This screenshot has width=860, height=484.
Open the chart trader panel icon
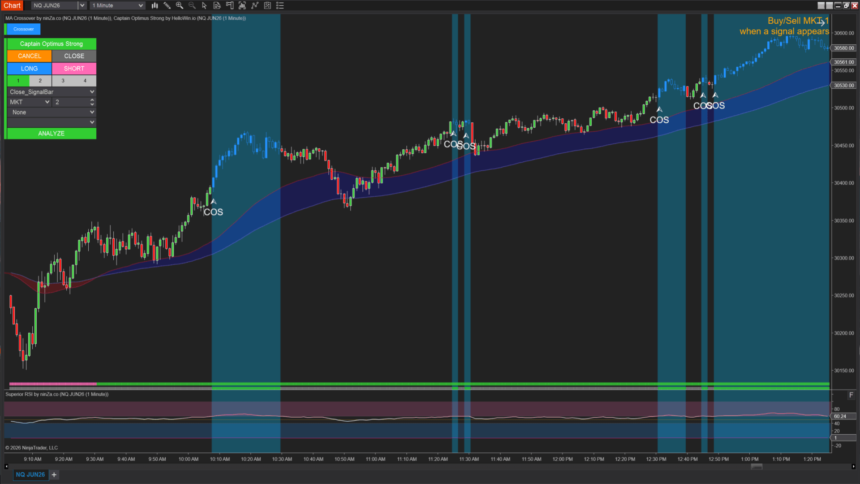(x=230, y=5)
